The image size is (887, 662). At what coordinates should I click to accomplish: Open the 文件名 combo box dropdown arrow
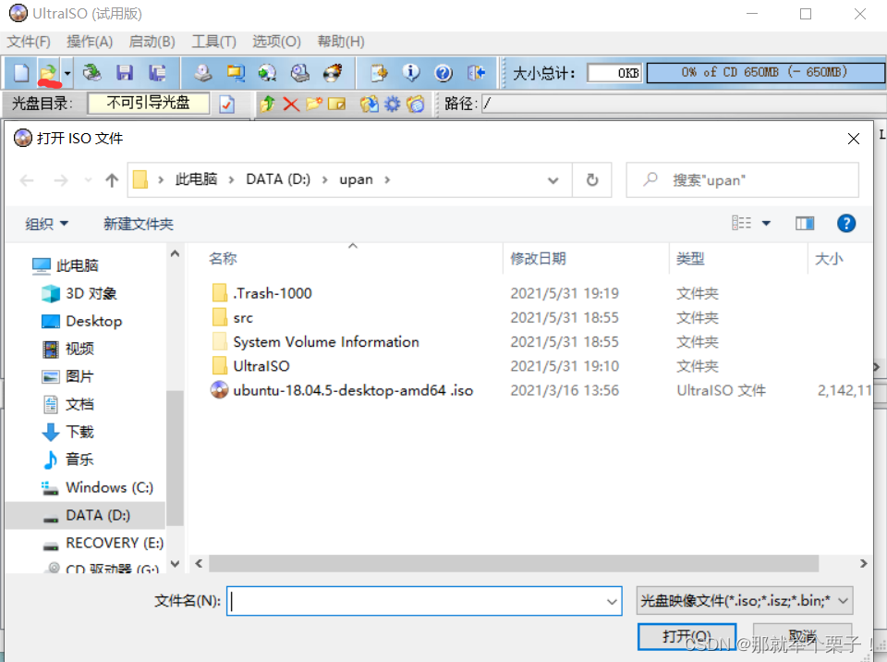(612, 601)
